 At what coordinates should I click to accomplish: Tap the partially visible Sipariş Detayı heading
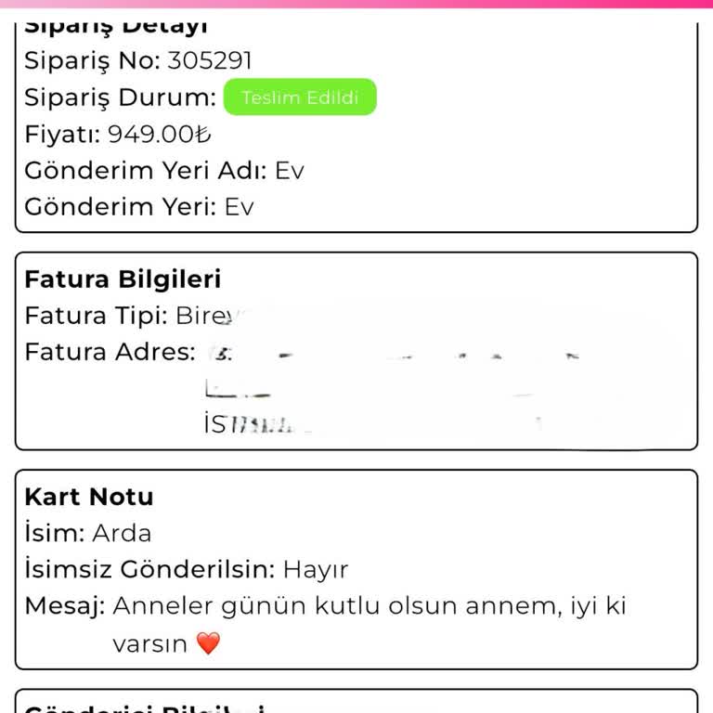[x=116, y=27]
